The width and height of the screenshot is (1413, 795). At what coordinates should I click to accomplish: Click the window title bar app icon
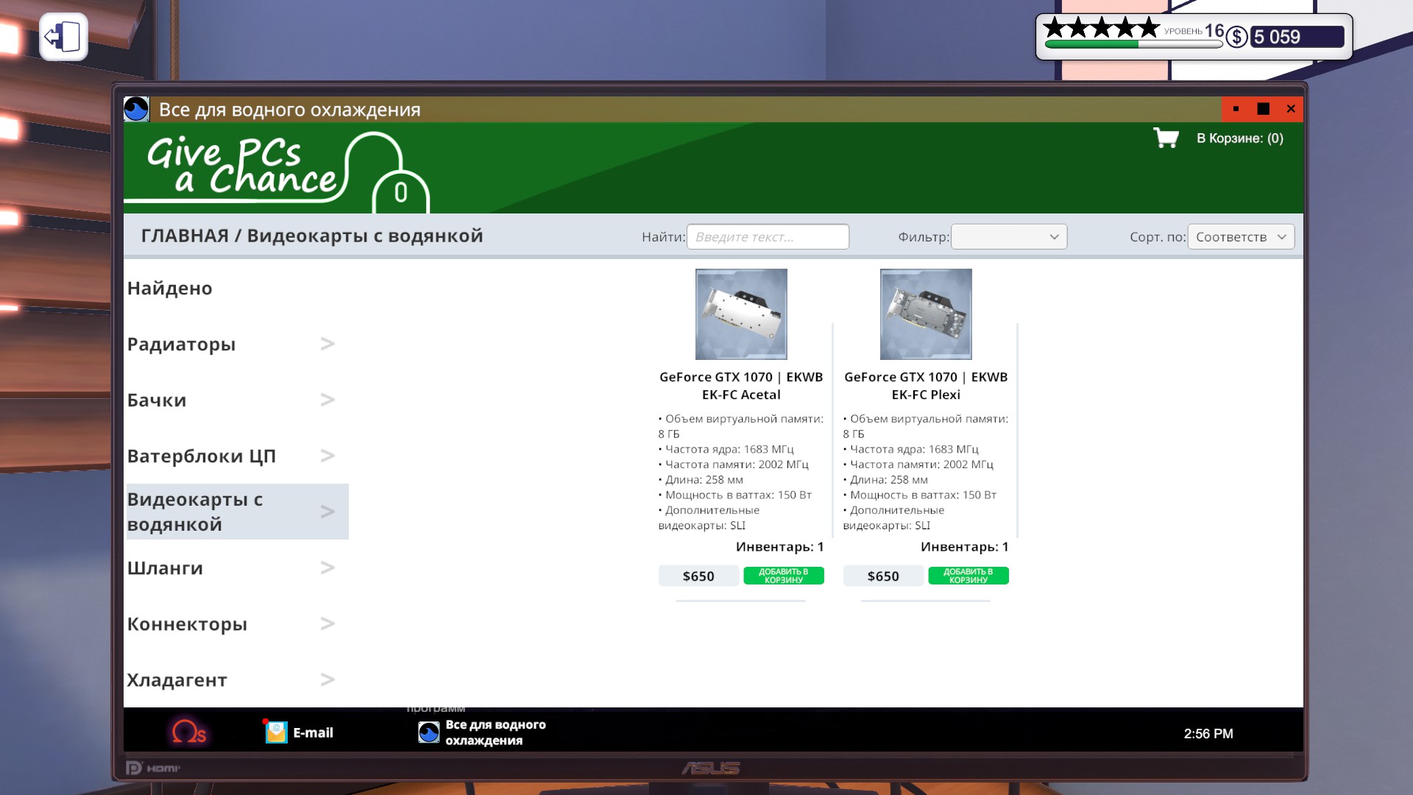[136, 109]
